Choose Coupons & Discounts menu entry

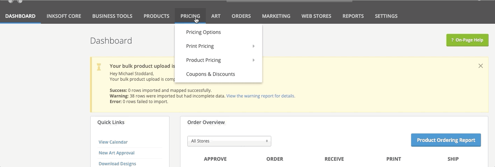(210, 74)
